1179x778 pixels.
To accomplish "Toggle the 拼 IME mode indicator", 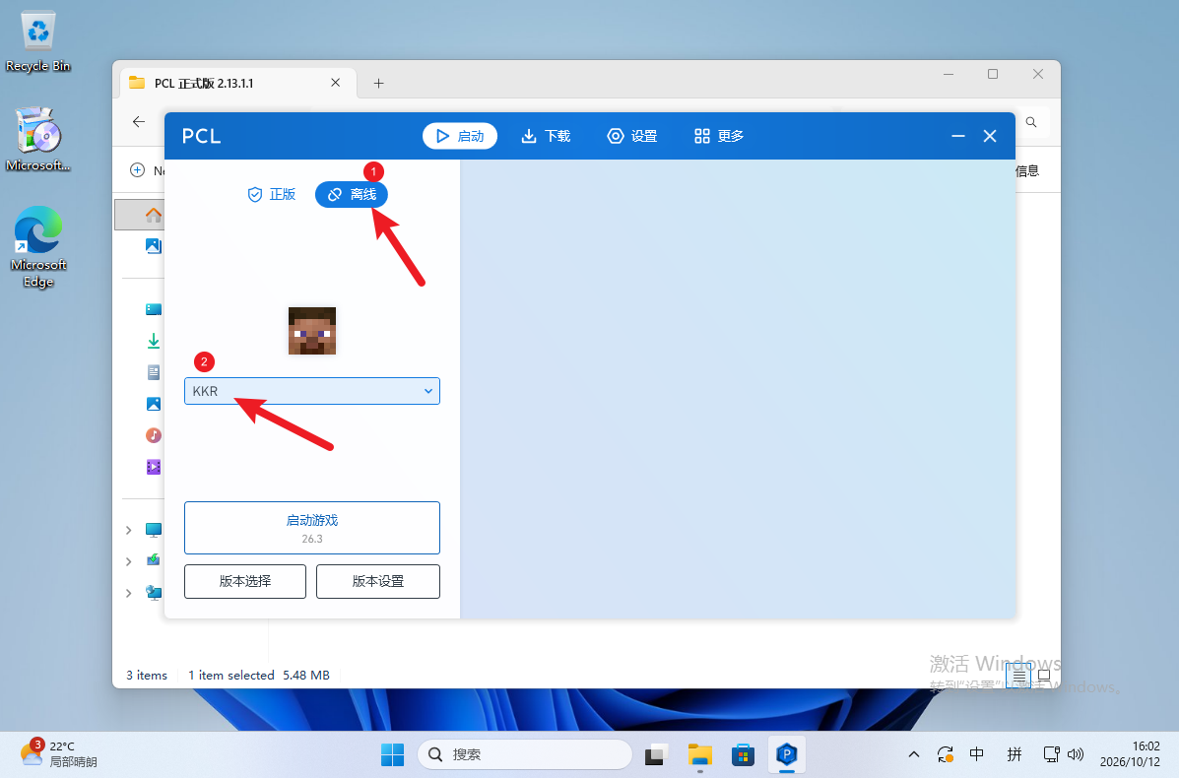I will click(x=1015, y=754).
